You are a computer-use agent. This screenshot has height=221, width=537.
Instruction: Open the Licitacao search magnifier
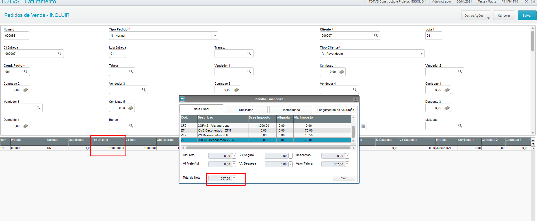460,126
